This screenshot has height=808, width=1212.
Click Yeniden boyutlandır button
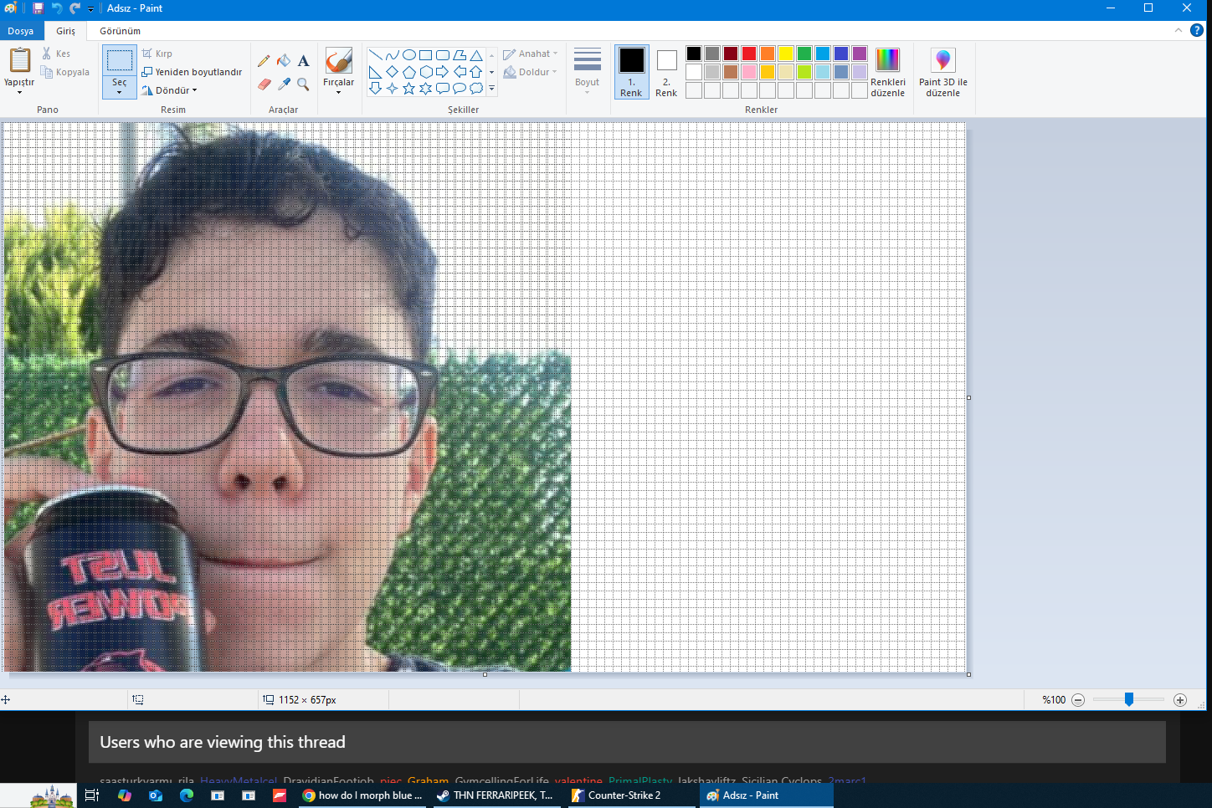pos(192,72)
